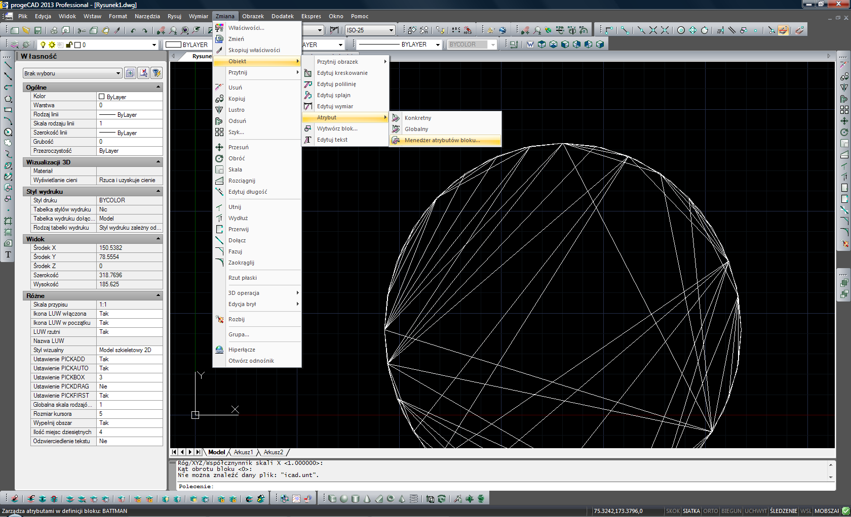Click Edytuj tekst in Obiekt submenu

pyautogui.click(x=332, y=140)
